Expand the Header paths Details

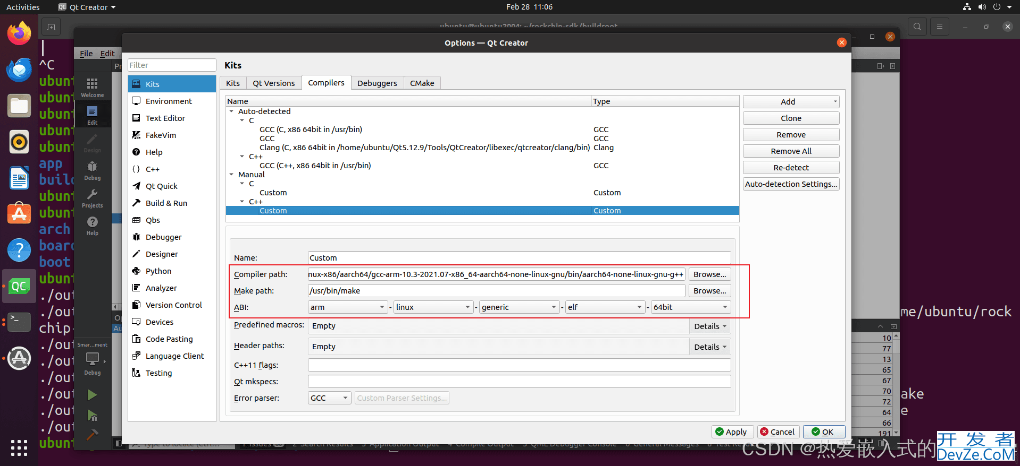710,347
